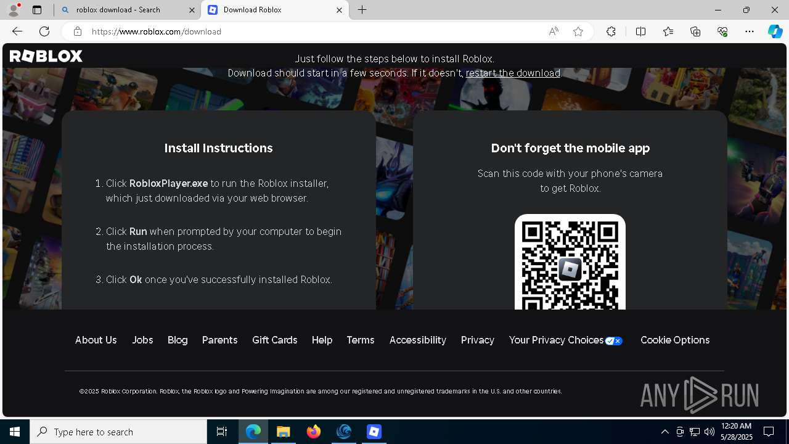Open the notification center icon
The height and width of the screenshot is (444, 789).
769,432
